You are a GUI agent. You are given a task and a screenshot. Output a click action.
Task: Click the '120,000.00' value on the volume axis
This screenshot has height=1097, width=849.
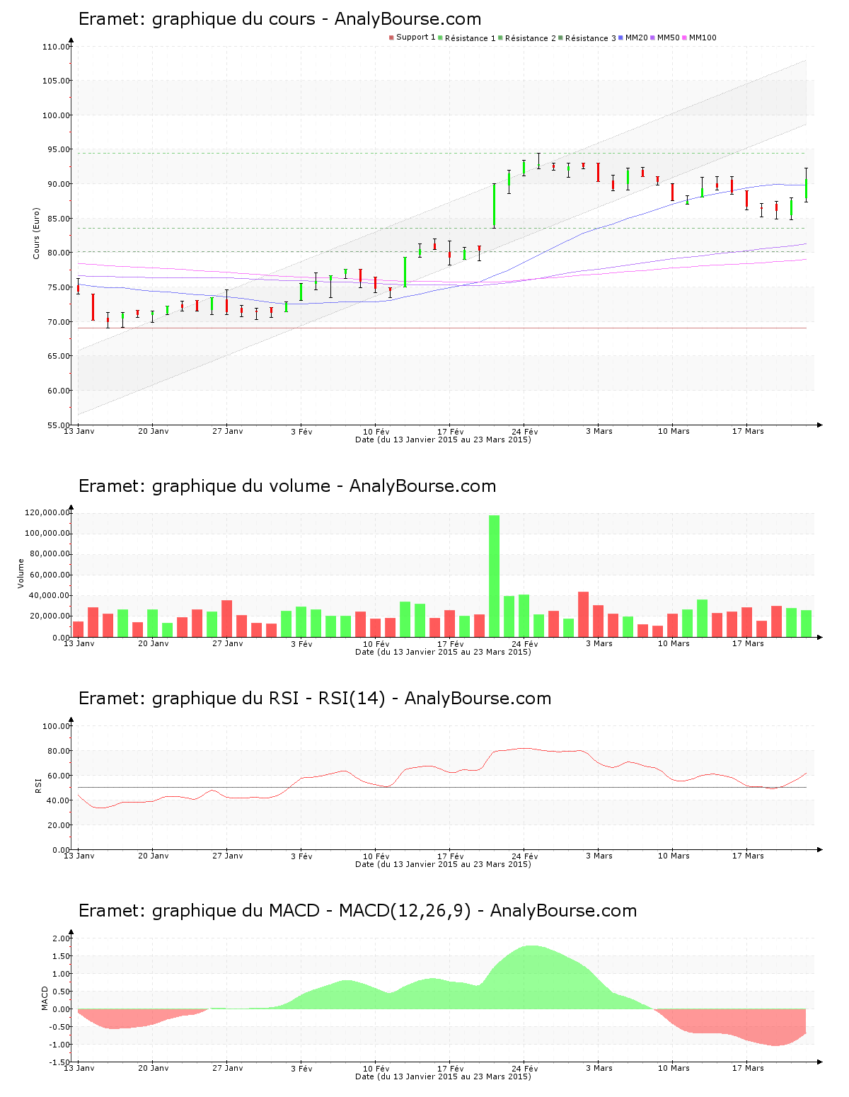pyautogui.click(x=47, y=512)
